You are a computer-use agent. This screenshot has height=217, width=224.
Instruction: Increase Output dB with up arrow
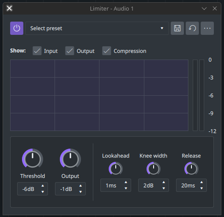[81, 186]
